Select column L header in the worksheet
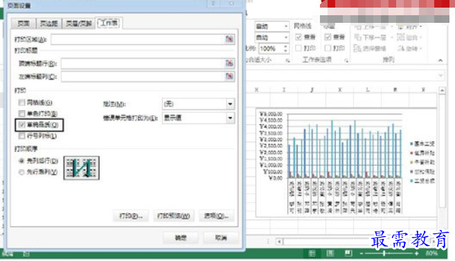The width and height of the screenshot is (455, 261). pos(367,90)
